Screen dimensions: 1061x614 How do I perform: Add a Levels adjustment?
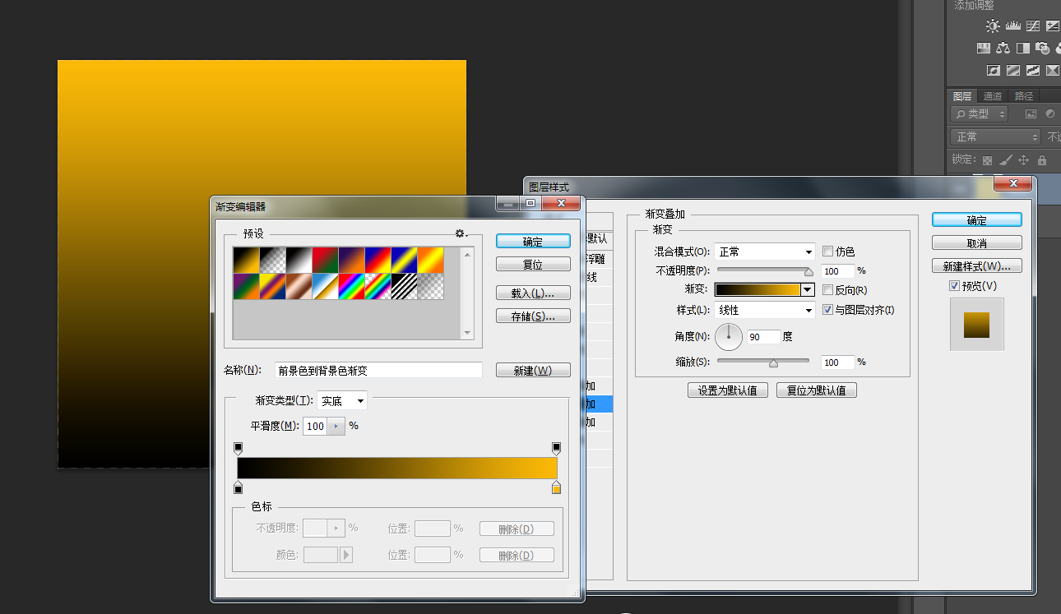click(1013, 25)
